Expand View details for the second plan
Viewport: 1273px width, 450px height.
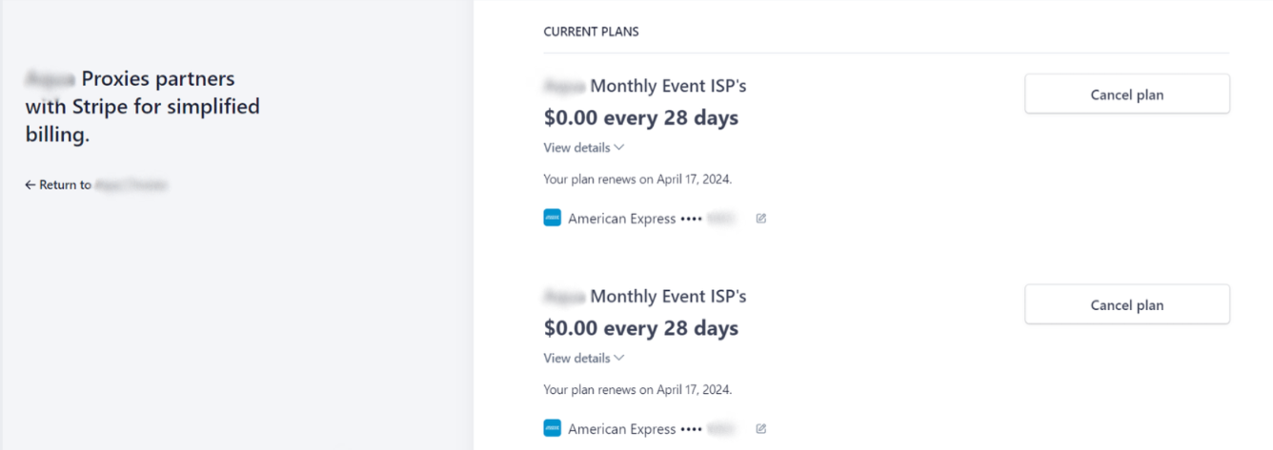tap(583, 358)
